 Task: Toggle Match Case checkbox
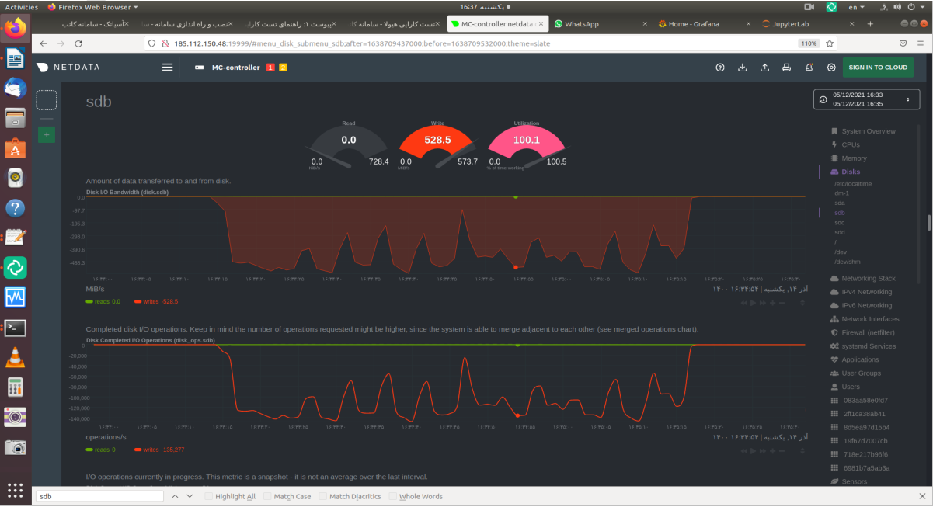pos(287,496)
